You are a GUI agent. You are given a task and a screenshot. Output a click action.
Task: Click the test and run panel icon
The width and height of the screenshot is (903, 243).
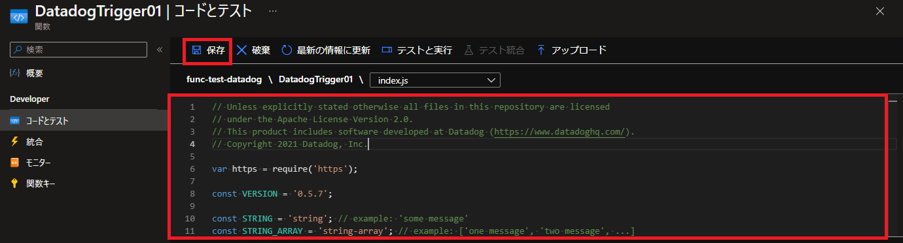pyautogui.click(x=387, y=50)
